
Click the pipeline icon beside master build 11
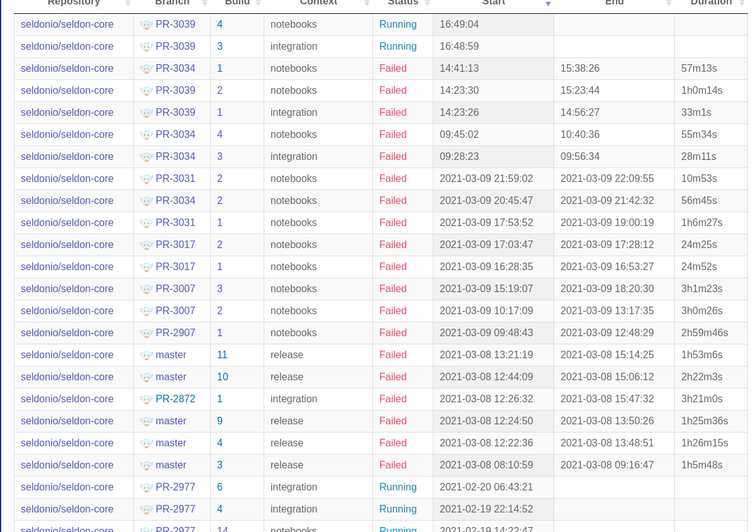[147, 356]
